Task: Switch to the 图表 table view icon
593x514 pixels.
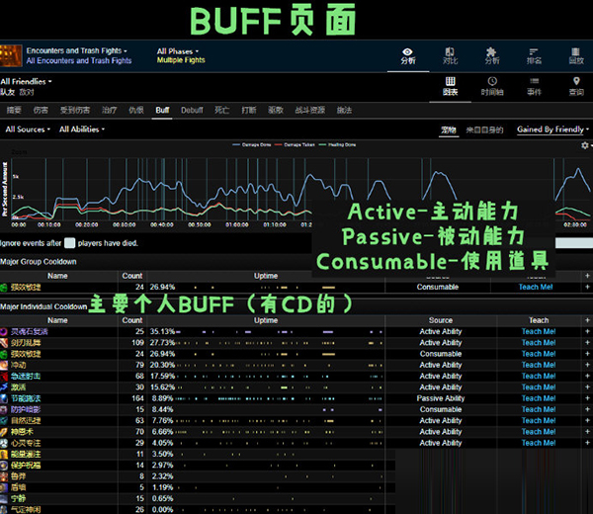Action: click(450, 86)
